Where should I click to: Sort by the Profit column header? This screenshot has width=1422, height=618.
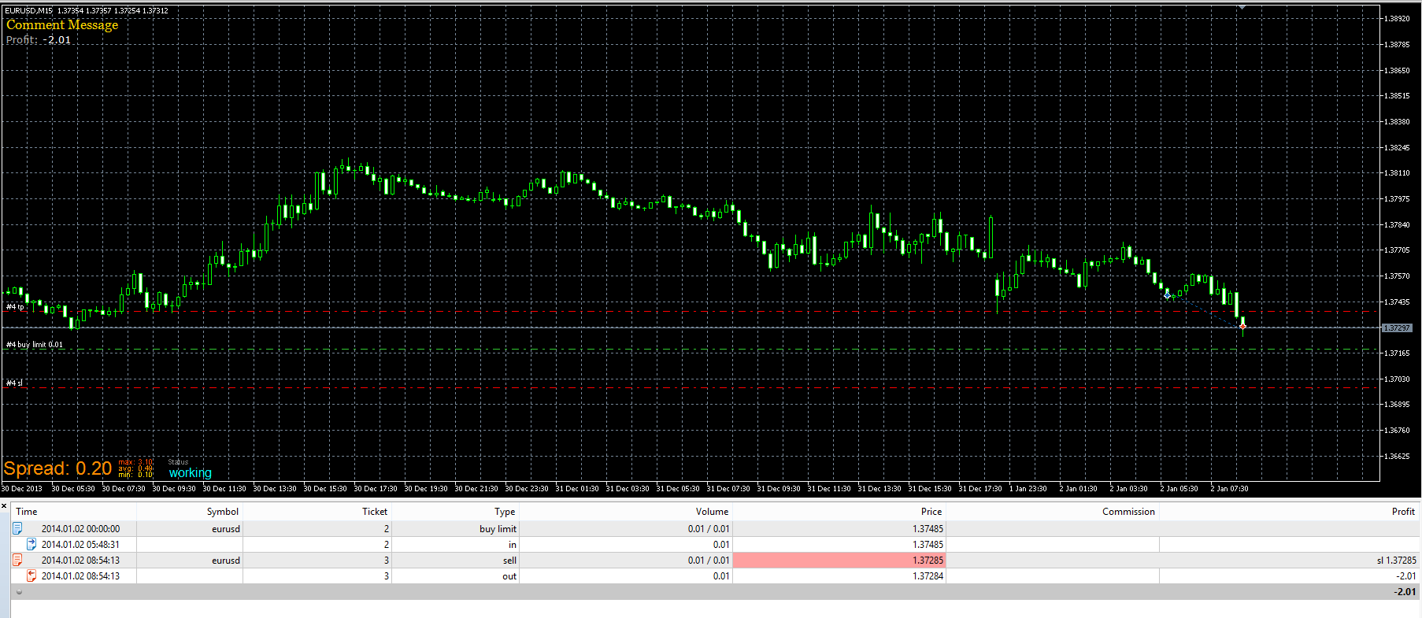(1403, 512)
